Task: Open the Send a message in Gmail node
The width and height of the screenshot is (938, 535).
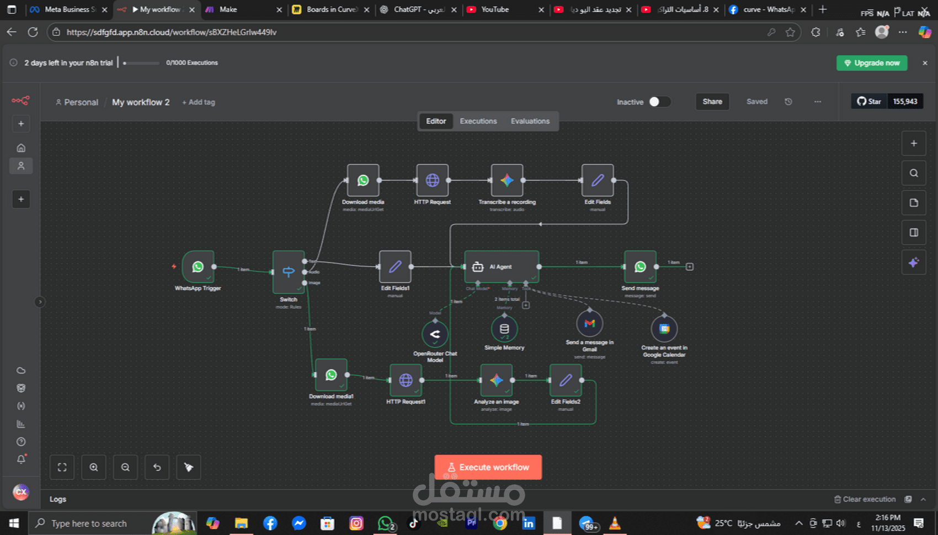Action: click(589, 324)
